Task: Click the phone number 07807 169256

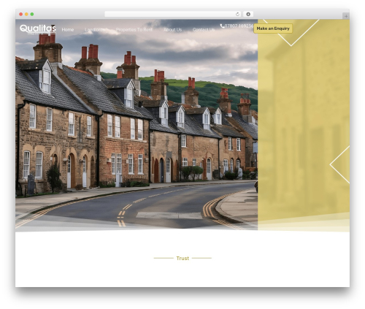Action: click(x=239, y=26)
